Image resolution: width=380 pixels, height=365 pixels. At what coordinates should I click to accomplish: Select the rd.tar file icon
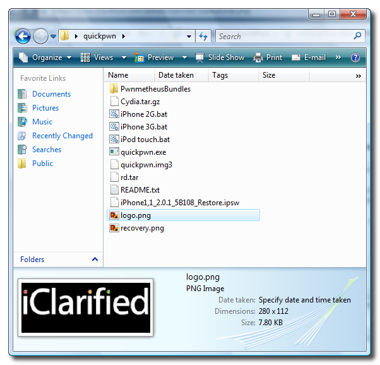tap(114, 177)
